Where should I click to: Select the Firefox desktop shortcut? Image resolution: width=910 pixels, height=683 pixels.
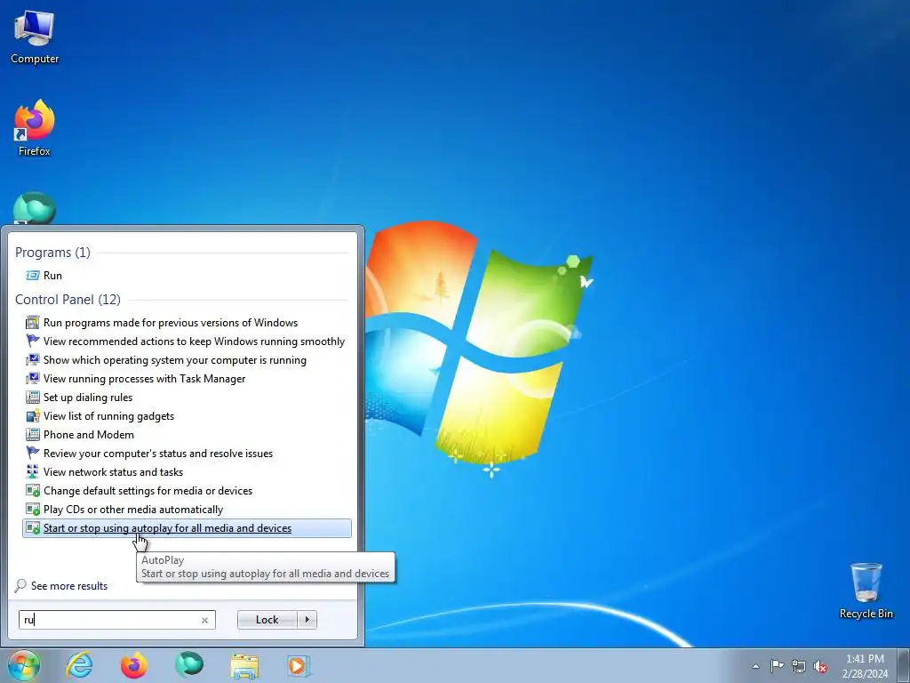point(35,128)
